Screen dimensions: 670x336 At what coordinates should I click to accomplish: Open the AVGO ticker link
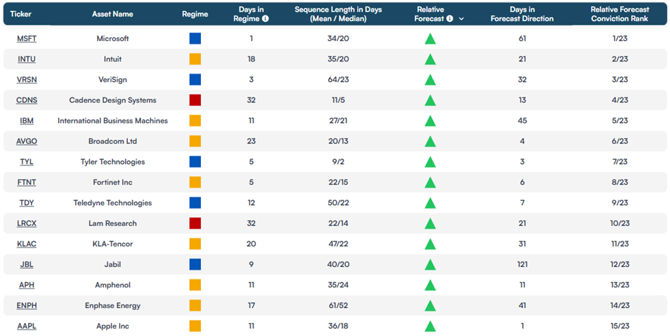pyautogui.click(x=27, y=141)
